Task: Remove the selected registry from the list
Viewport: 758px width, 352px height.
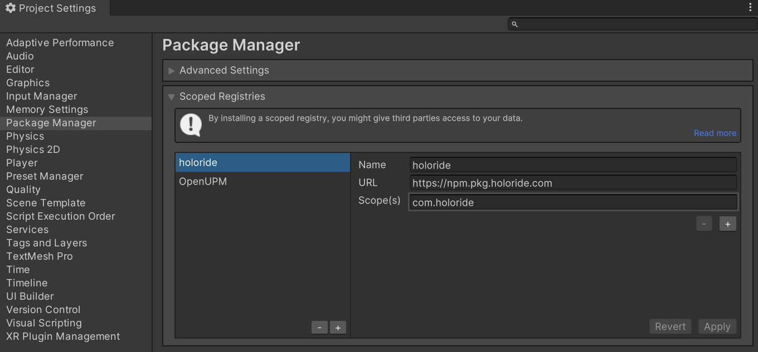Action: 319,328
